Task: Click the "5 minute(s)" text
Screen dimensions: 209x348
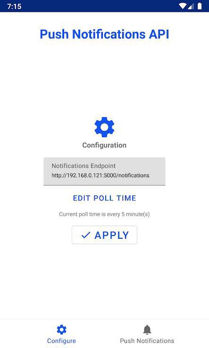Action: pos(136,214)
